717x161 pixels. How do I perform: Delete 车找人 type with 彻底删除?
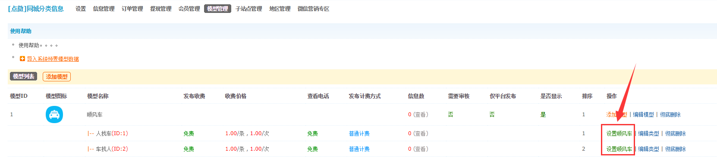point(675,149)
